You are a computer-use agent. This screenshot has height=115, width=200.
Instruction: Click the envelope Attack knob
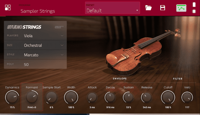click(x=92, y=98)
